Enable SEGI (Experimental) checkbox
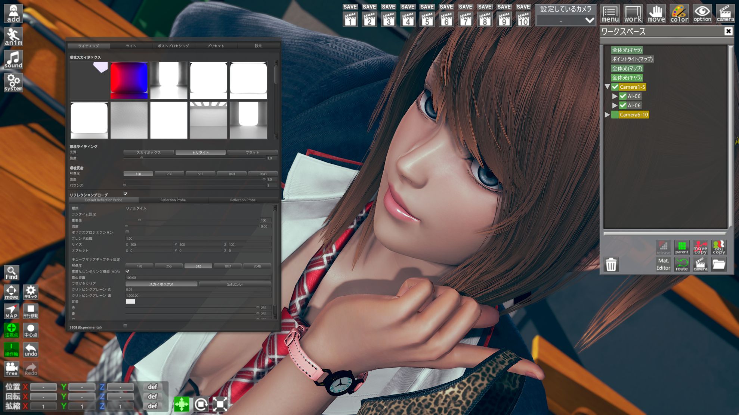739x415 pixels. click(125, 326)
